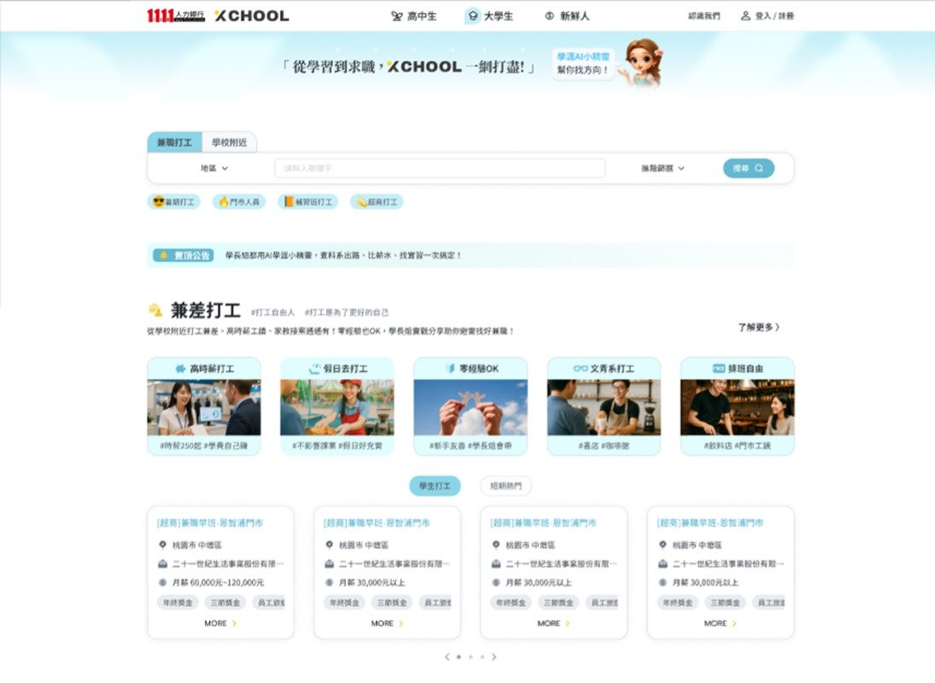Click 年終獎金 tag in 60,000元~120,000元 card

point(178,603)
